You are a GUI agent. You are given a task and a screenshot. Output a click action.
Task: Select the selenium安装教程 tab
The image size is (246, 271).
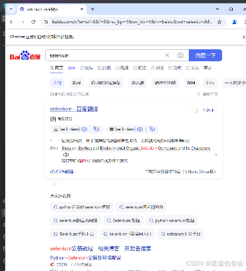(72, 248)
